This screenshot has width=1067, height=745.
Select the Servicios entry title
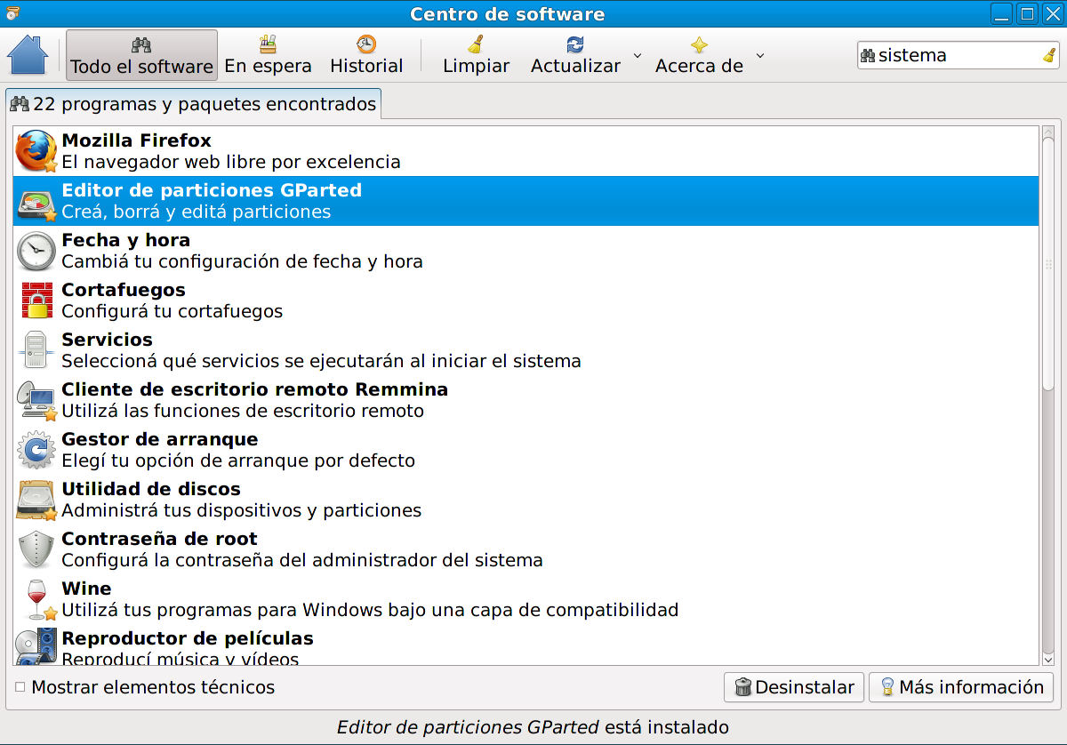107,340
